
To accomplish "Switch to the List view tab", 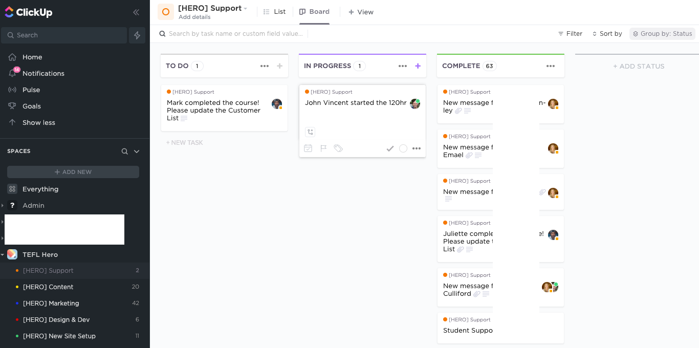I will [x=274, y=12].
